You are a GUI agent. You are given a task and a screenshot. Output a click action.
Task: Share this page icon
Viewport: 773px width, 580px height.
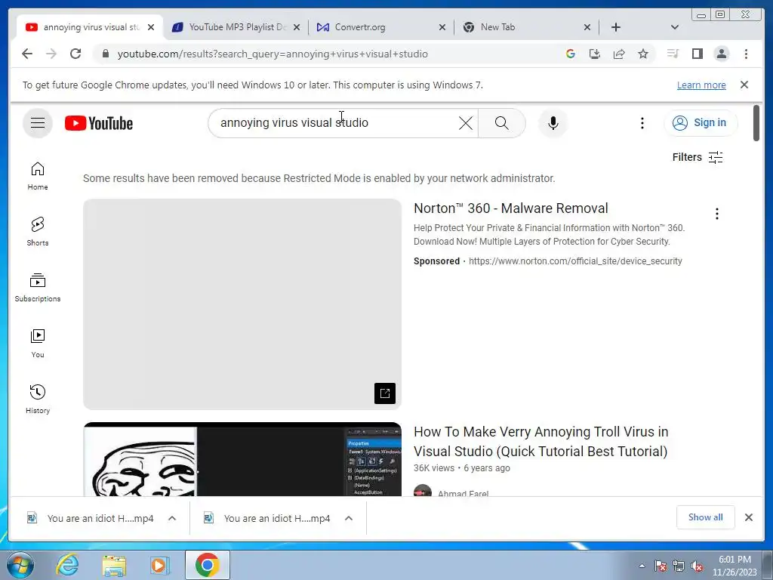(x=619, y=54)
